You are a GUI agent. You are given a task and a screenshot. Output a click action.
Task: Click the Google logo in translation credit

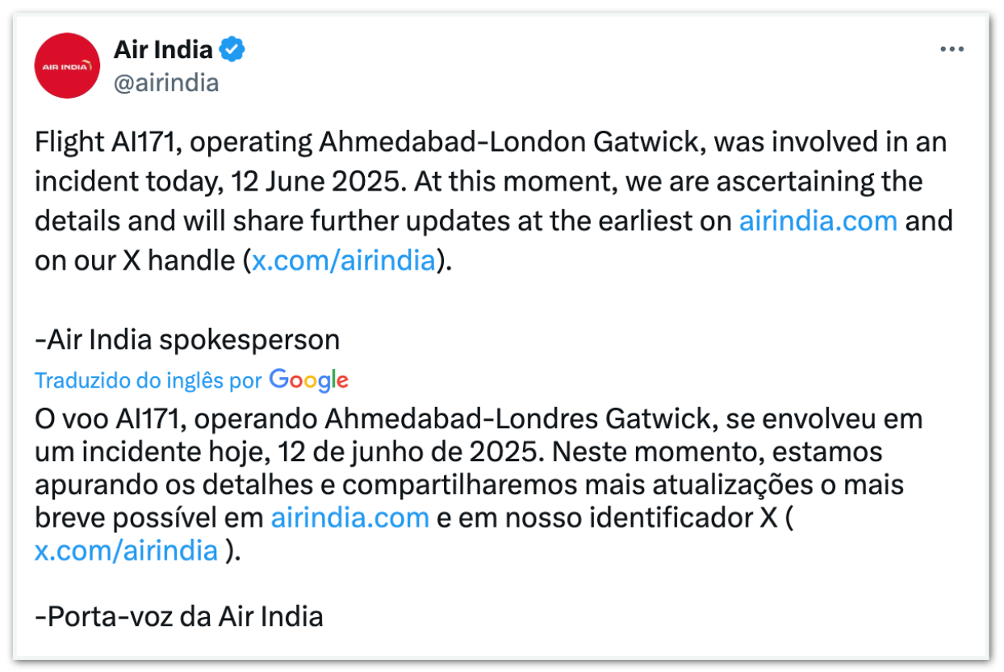coord(309,380)
